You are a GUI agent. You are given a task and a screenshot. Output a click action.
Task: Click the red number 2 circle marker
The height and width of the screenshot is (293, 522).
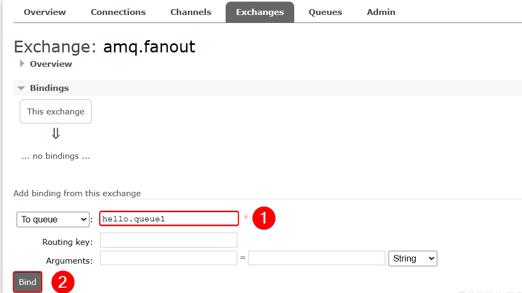(63, 282)
